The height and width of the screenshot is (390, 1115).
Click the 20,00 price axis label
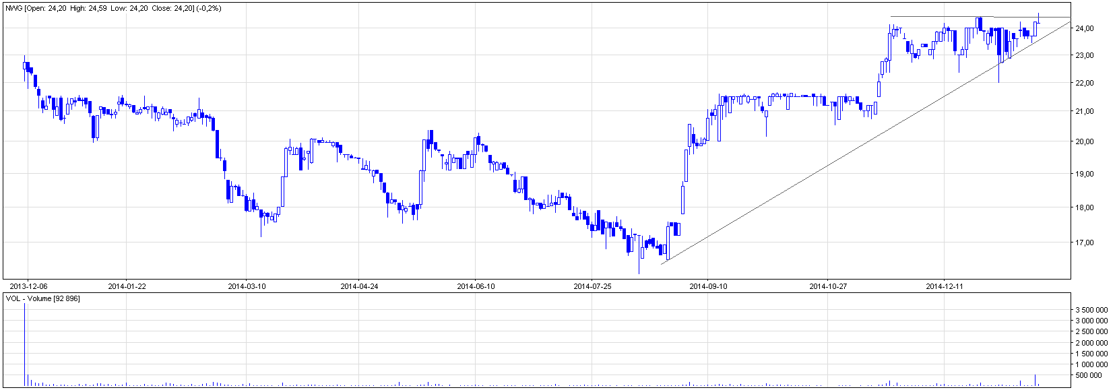click(x=1085, y=141)
